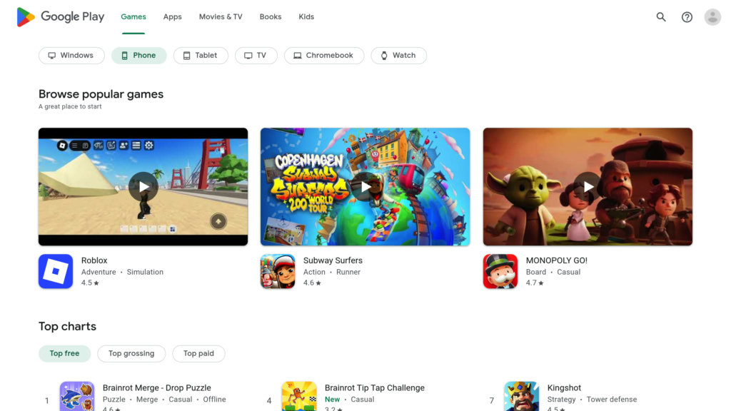
Task: Play the Subway Surfers Copenhagen trailer
Action: pos(365,187)
